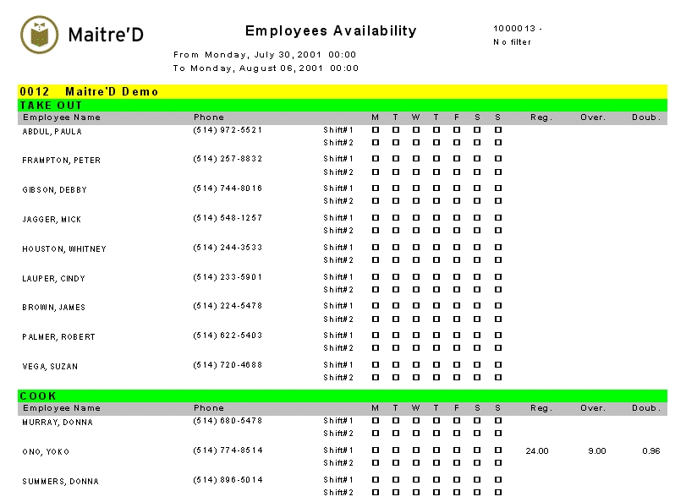The image size is (686, 502).
Task: Click the Phone column header under COOK
Action: click(x=209, y=408)
